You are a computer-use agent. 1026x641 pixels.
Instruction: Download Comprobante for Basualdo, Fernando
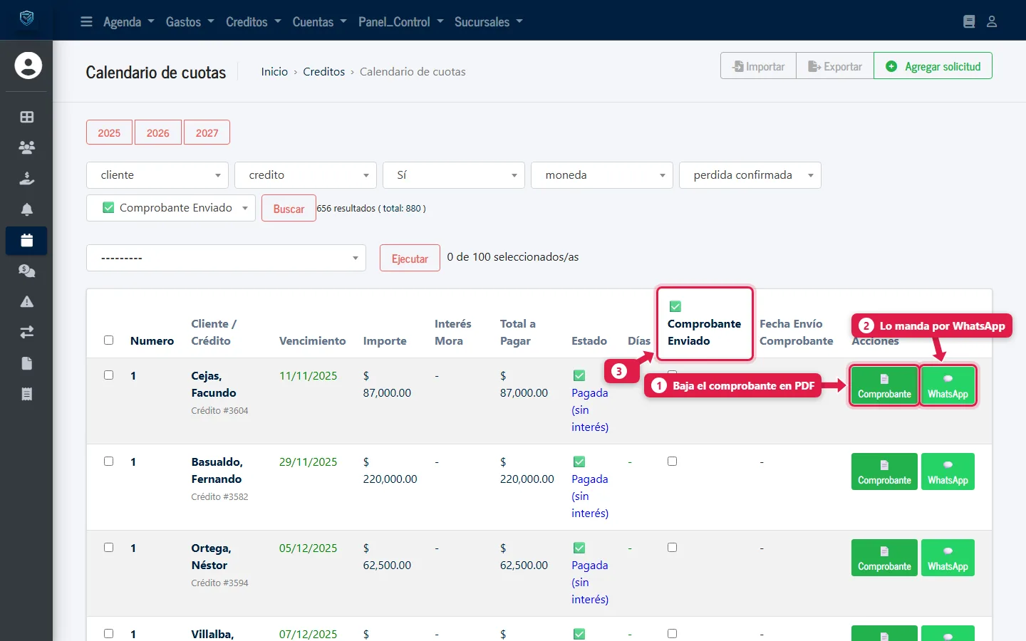[884, 471]
